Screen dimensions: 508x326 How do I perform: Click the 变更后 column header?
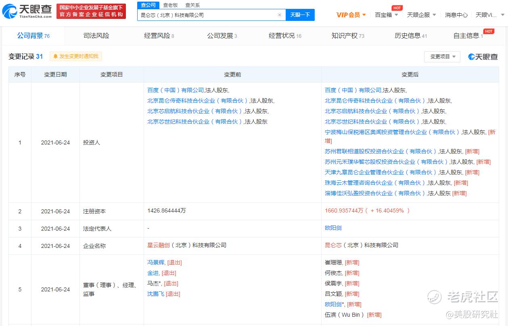pos(410,75)
